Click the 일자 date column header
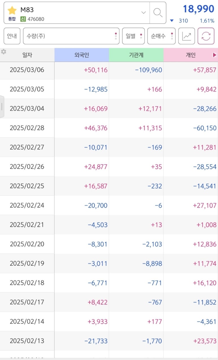The image size is (218, 360). (x=27, y=55)
